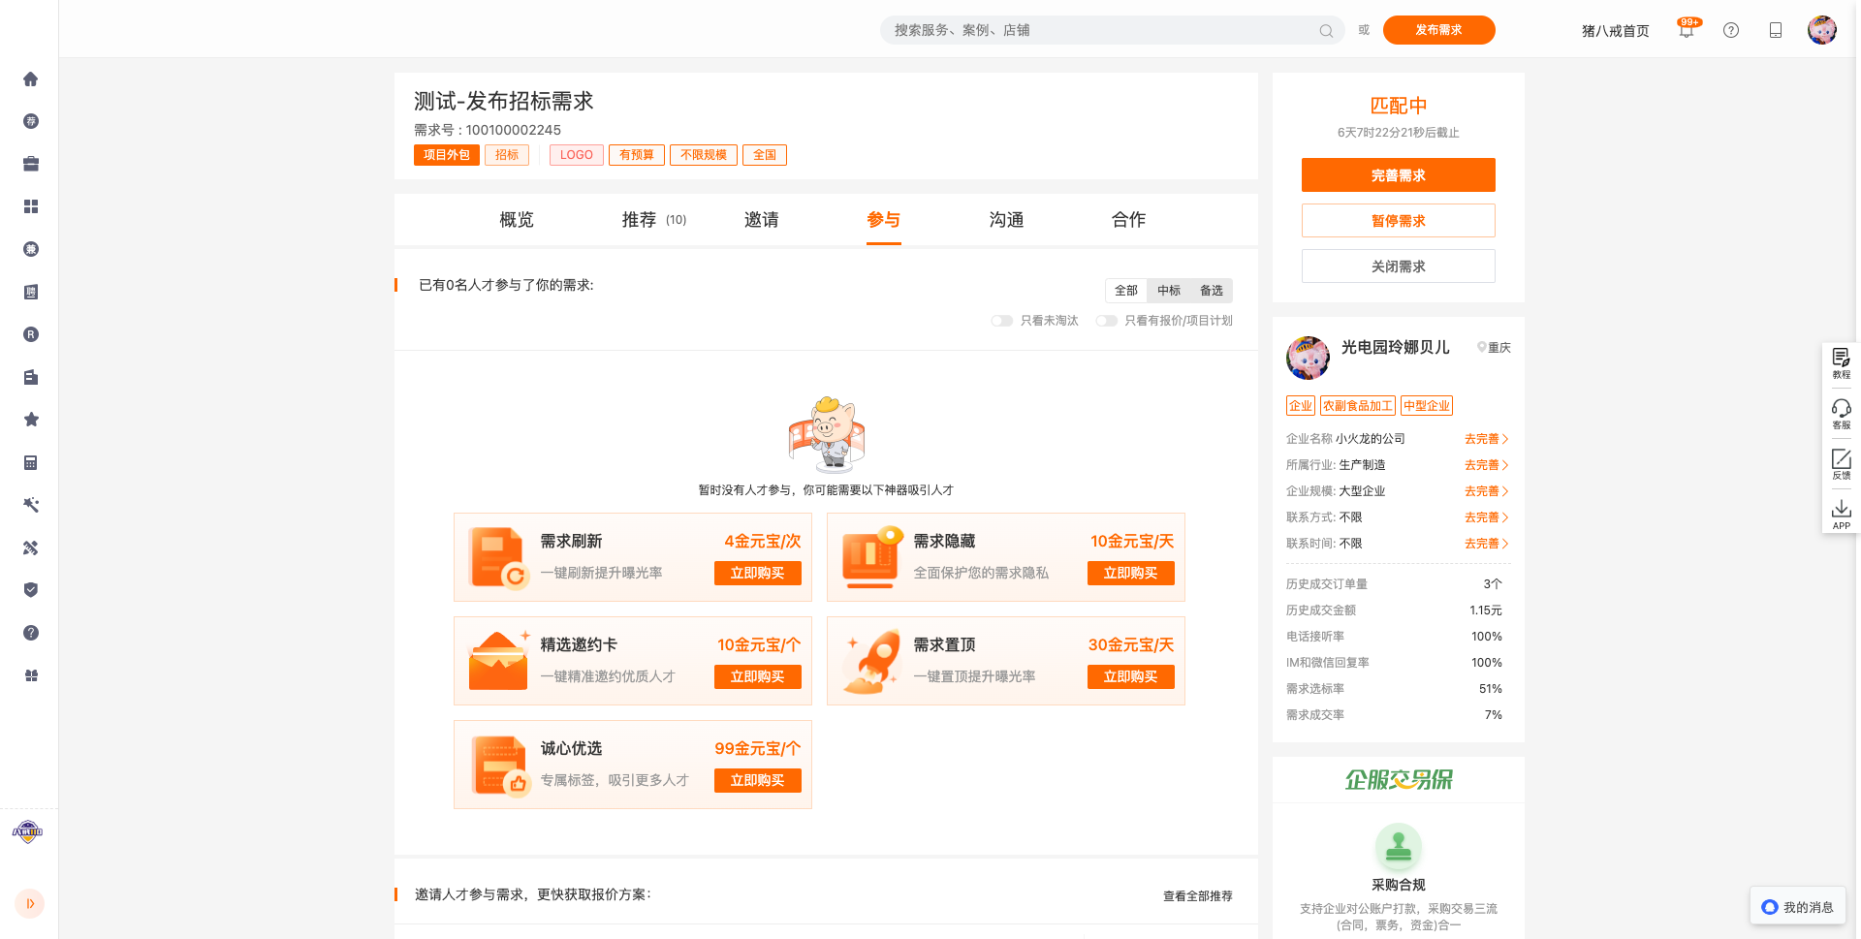Open the circled 荐 recommend icon in sidebar

(x=31, y=121)
